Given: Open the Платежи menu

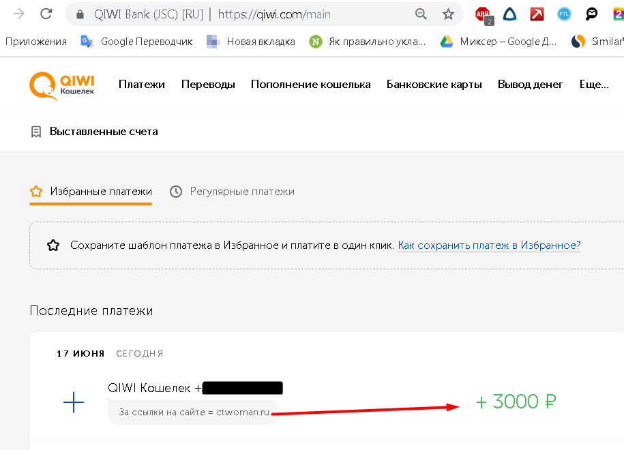Looking at the screenshot, I should point(142,85).
